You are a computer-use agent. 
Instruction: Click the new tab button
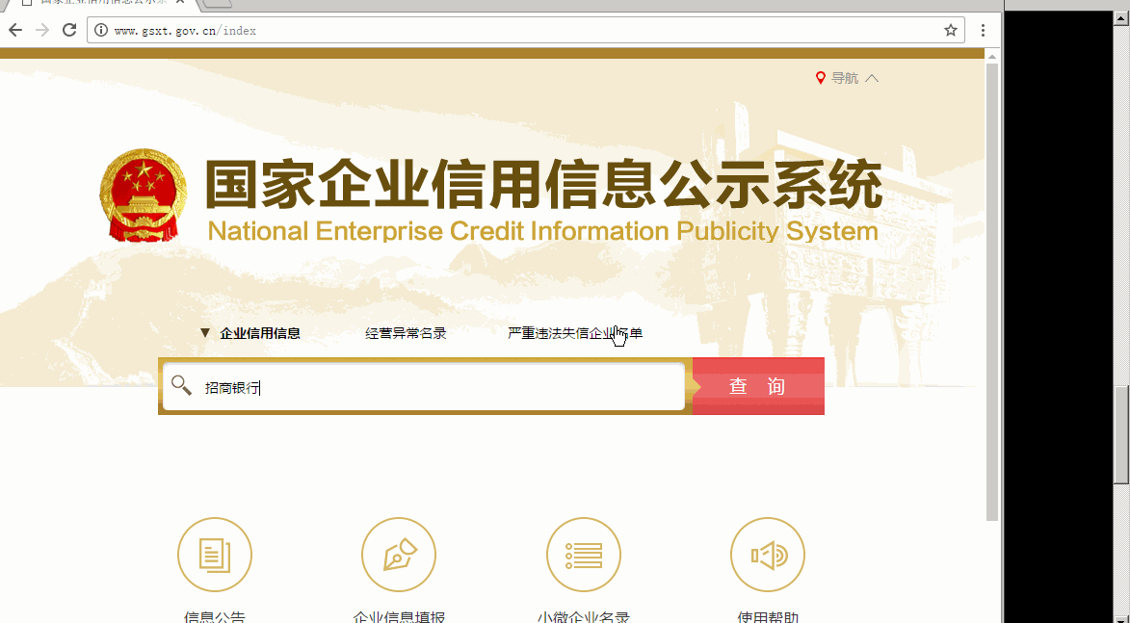[217, 4]
